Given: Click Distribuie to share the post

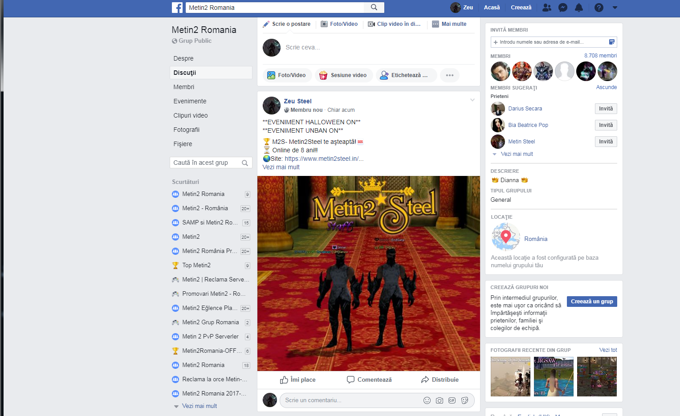Looking at the screenshot, I should (440, 380).
